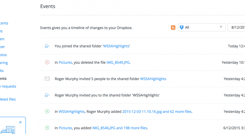
Task: Click the envelope invite icon
Action: click(47, 79)
